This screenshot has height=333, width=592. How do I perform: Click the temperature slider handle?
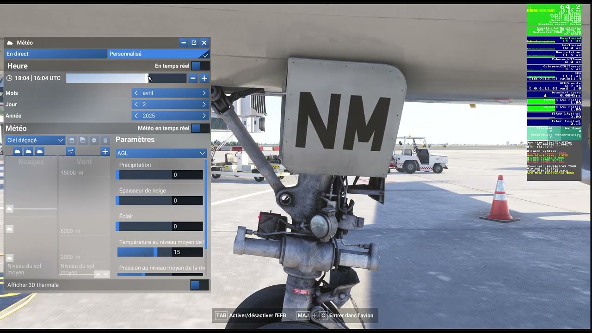[x=155, y=252]
